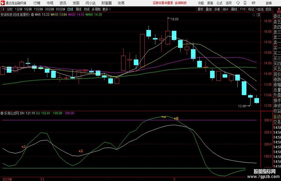Click the 叠加 toolbar button
281x181 pixels.
click(209, 9)
